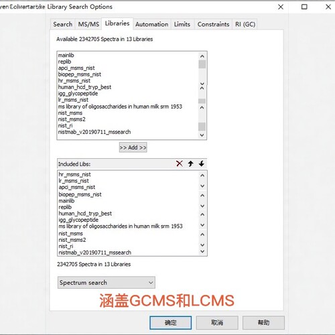Click bottom scroll-down arrow of available libraries list
The image size is (335, 335).
[202, 135]
